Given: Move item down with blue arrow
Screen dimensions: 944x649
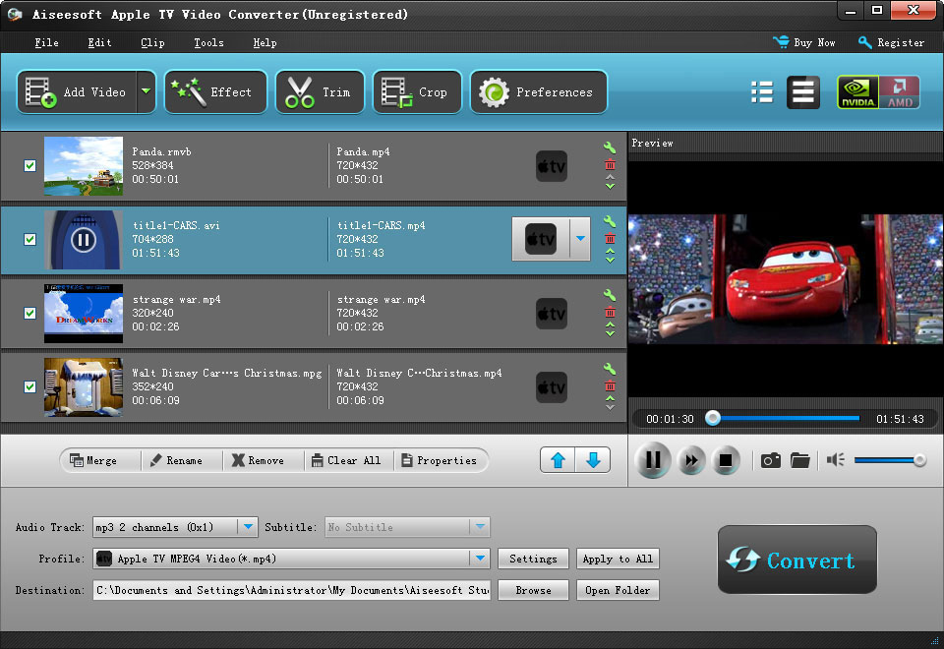Looking at the screenshot, I should [x=593, y=460].
